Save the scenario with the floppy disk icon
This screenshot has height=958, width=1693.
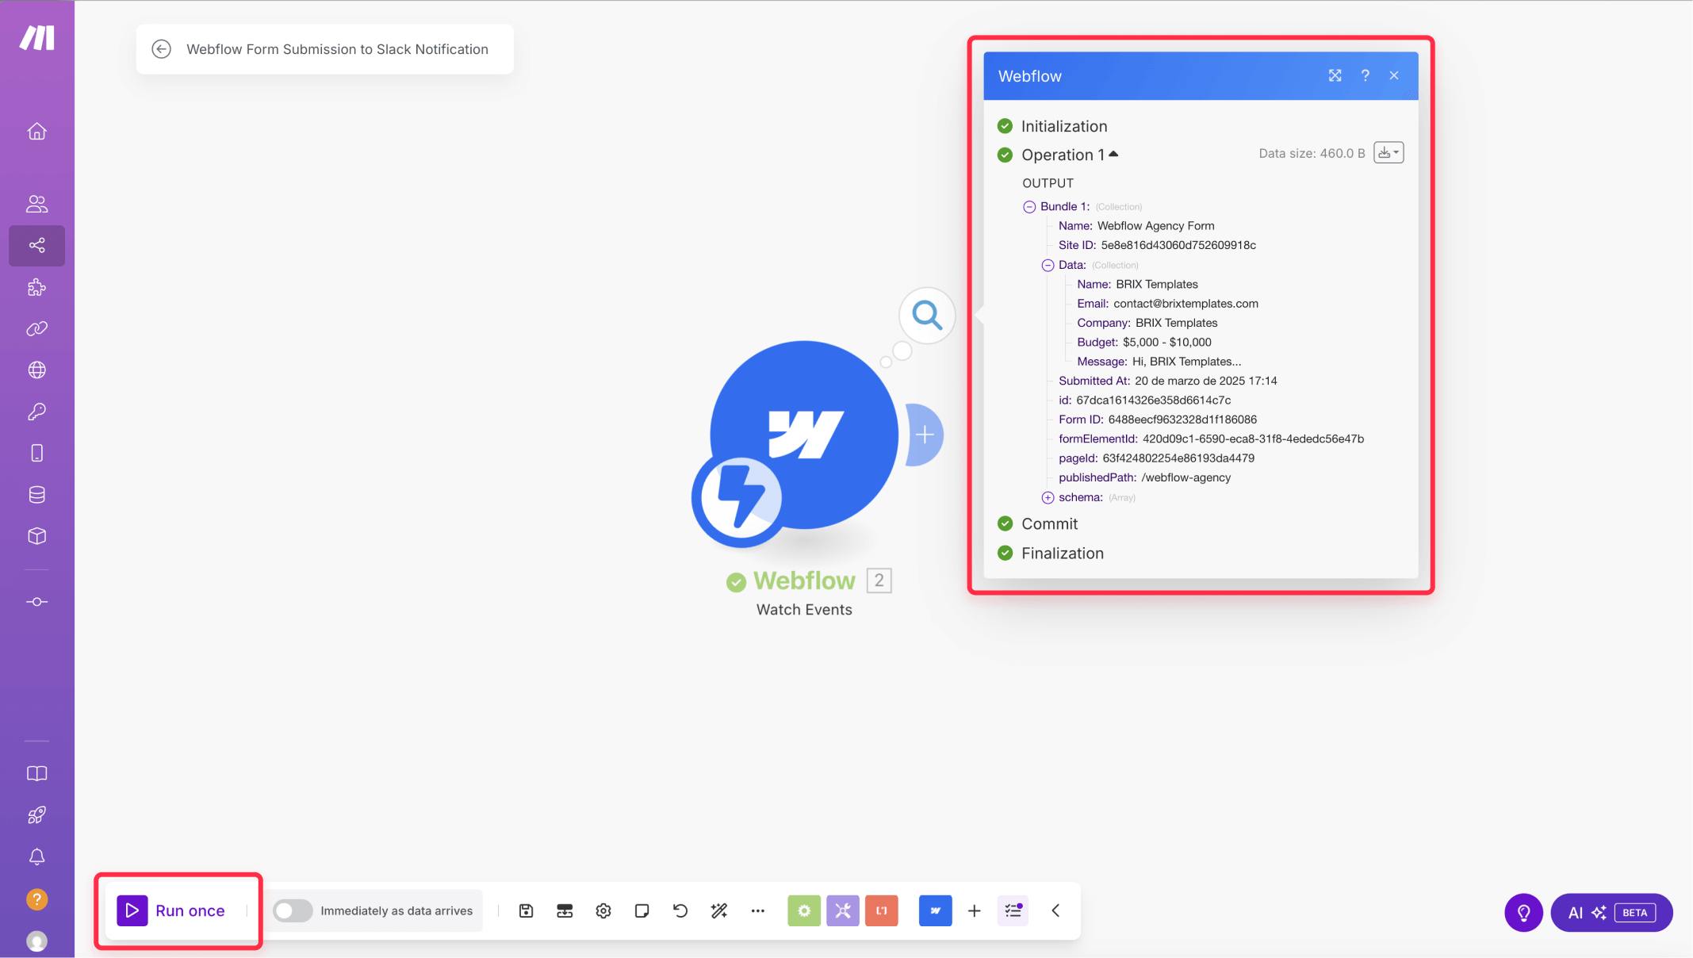click(526, 910)
